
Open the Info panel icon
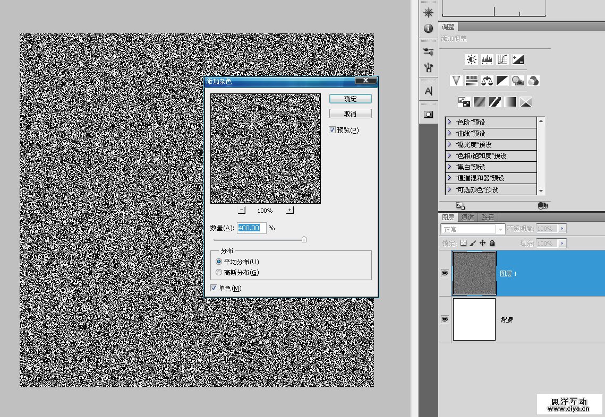428,29
